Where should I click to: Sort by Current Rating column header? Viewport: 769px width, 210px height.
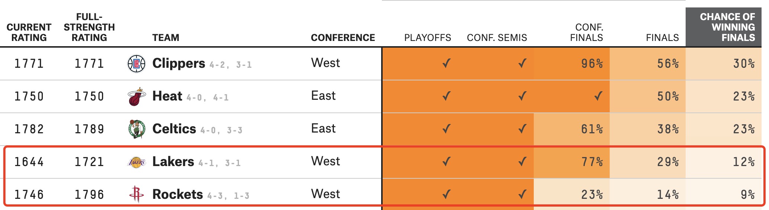29,32
